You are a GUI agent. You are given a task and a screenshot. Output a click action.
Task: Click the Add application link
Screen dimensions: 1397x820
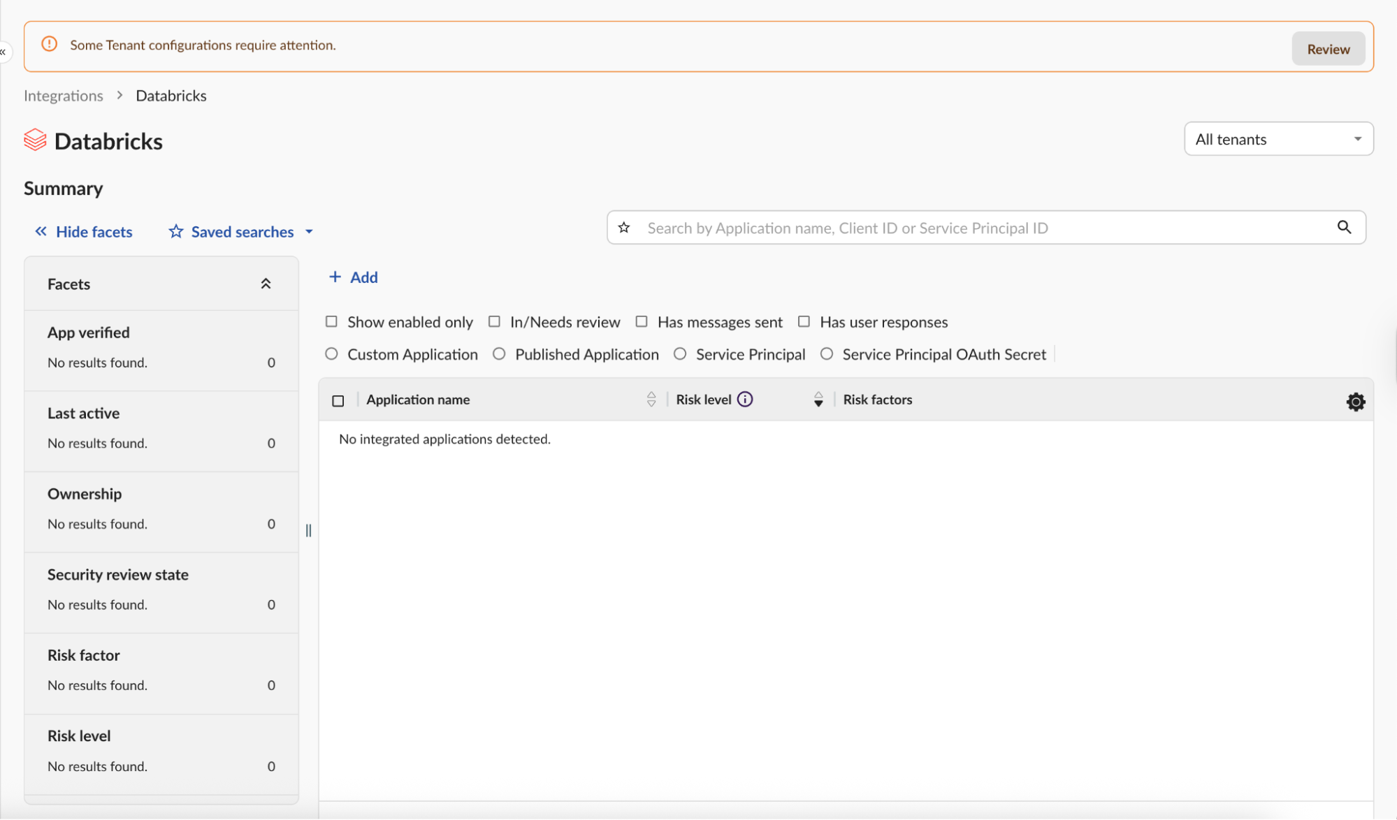[354, 277]
